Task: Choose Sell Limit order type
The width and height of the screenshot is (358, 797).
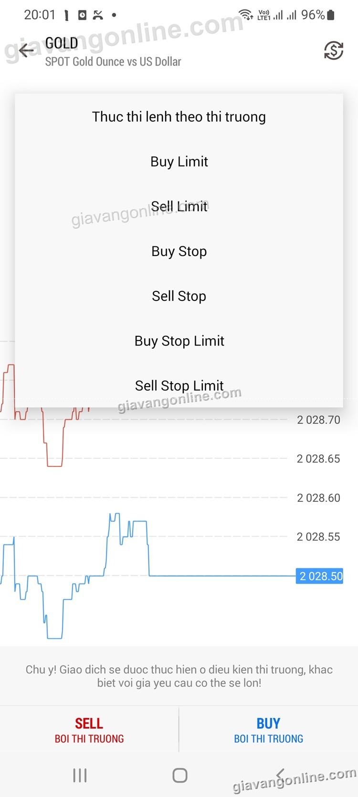Action: [179, 206]
